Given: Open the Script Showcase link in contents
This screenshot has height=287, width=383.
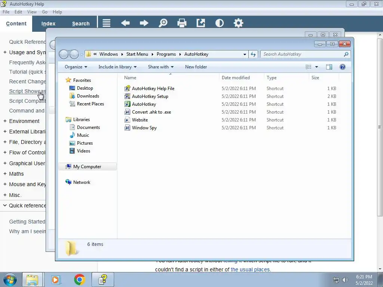Looking at the screenshot, I should pyautogui.click(x=27, y=91).
